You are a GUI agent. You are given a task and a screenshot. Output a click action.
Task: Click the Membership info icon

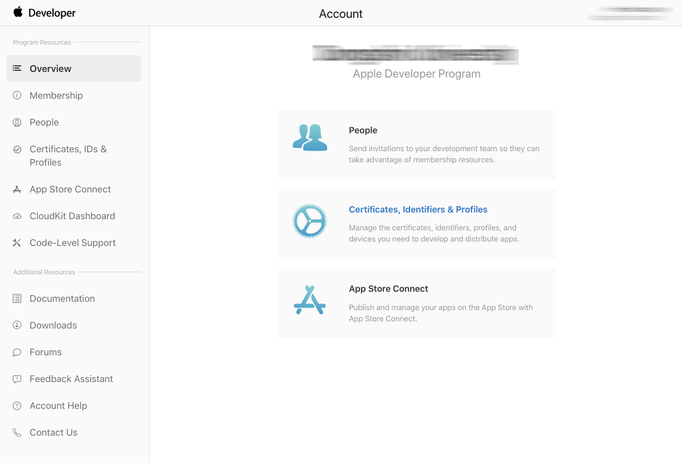pos(17,95)
